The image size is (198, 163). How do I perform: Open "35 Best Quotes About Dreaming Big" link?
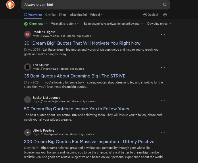(75, 76)
